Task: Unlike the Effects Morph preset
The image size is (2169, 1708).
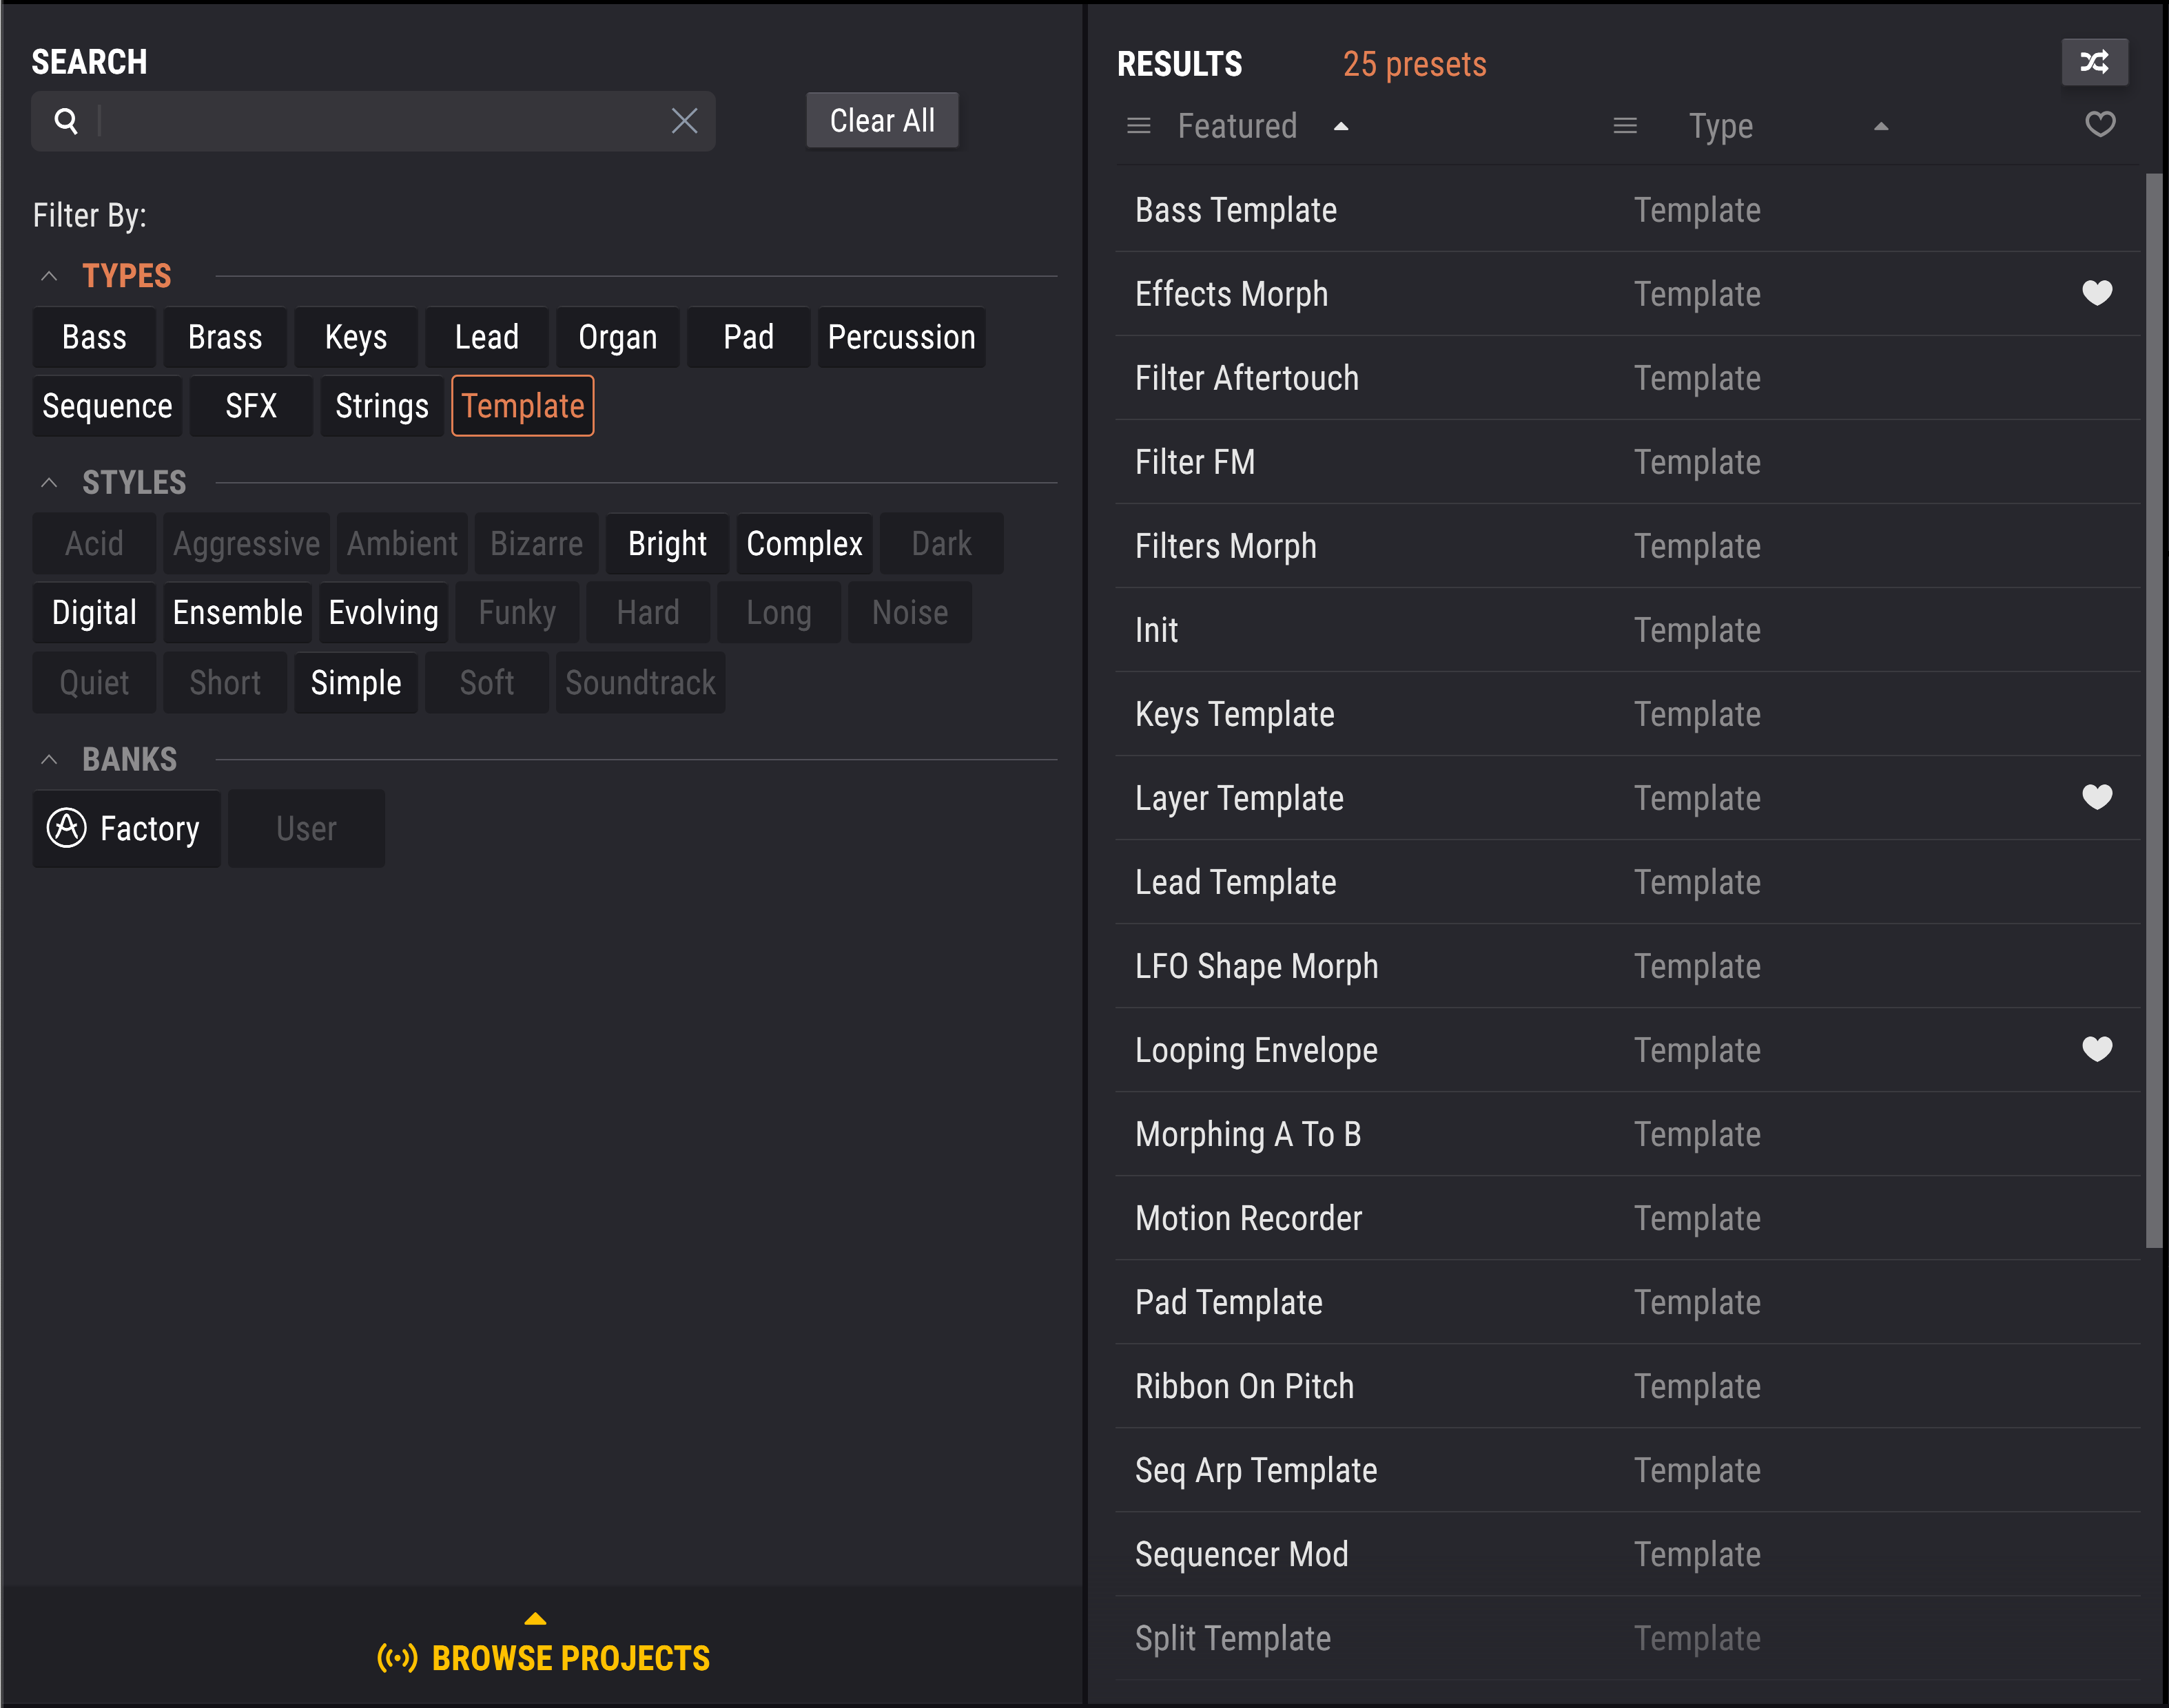Action: click(x=2097, y=293)
